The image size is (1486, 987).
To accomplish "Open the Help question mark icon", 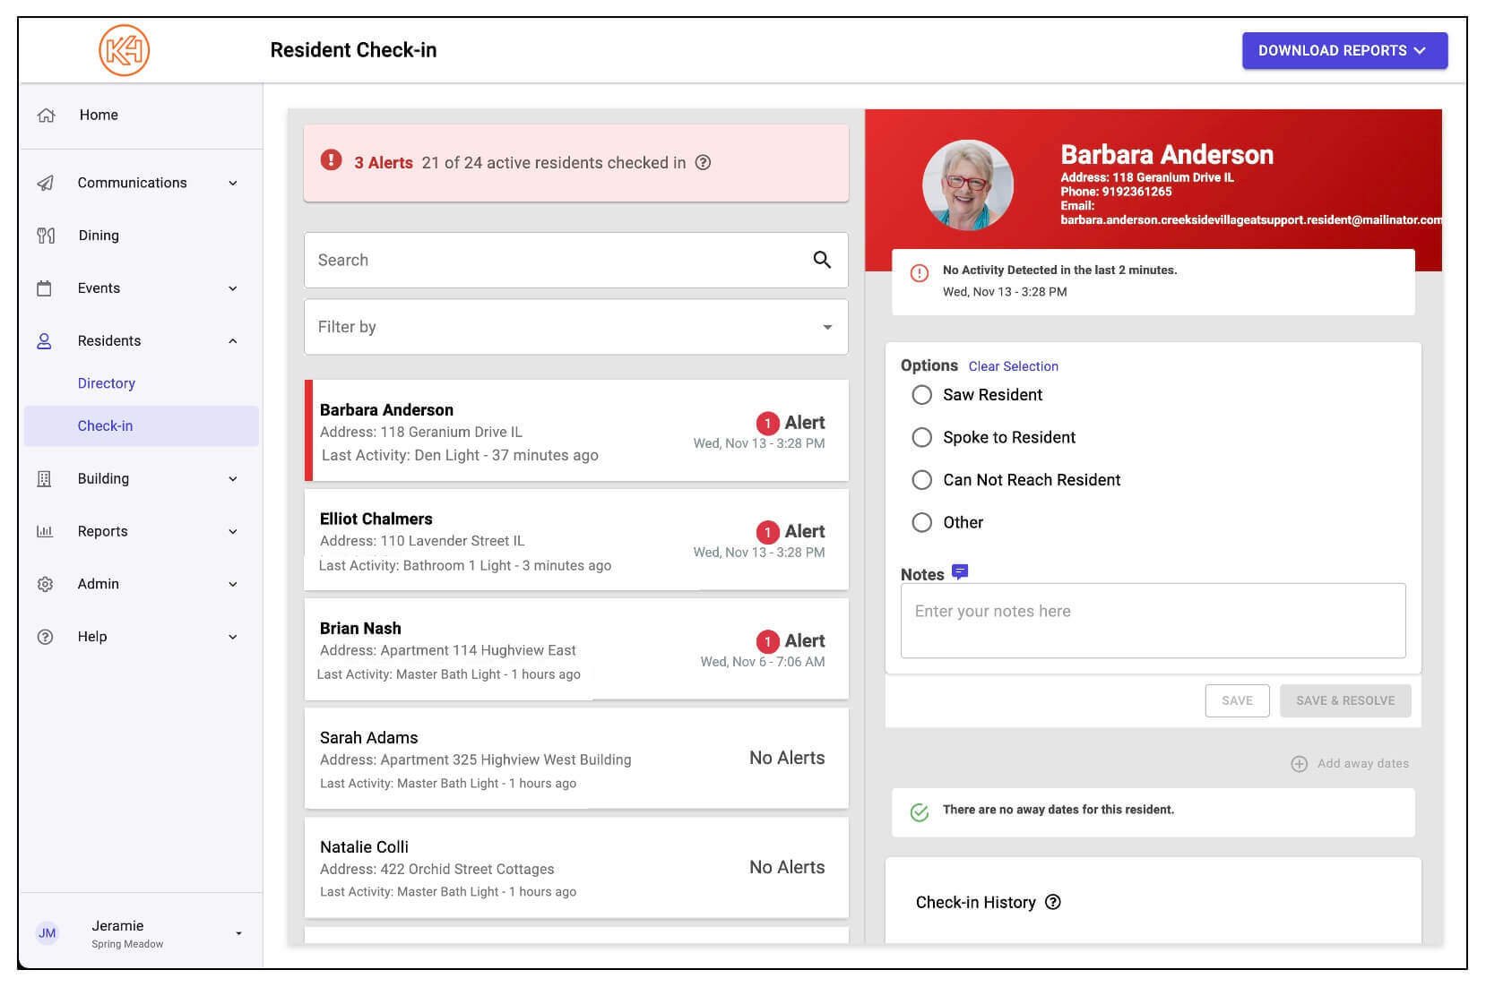I will pos(46,636).
